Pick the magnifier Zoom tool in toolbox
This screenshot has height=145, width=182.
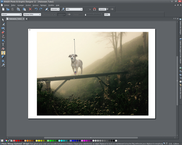coord(3,65)
